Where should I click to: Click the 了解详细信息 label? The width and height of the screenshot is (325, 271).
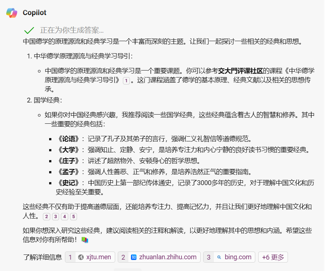(x=43, y=257)
